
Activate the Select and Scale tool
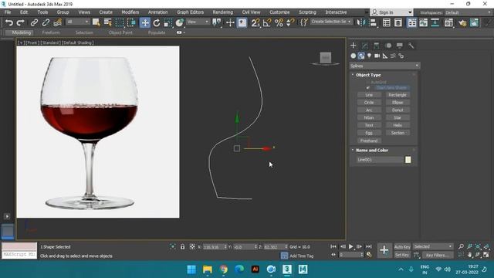(168, 22)
